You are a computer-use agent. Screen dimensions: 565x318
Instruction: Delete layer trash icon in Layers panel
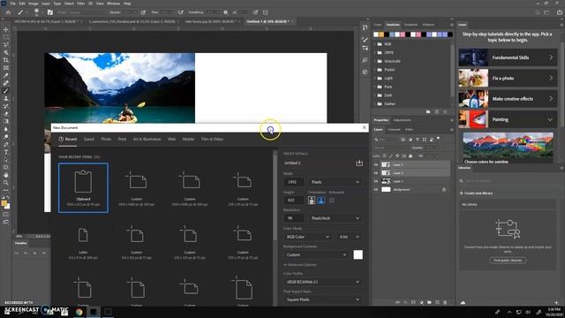445,302
